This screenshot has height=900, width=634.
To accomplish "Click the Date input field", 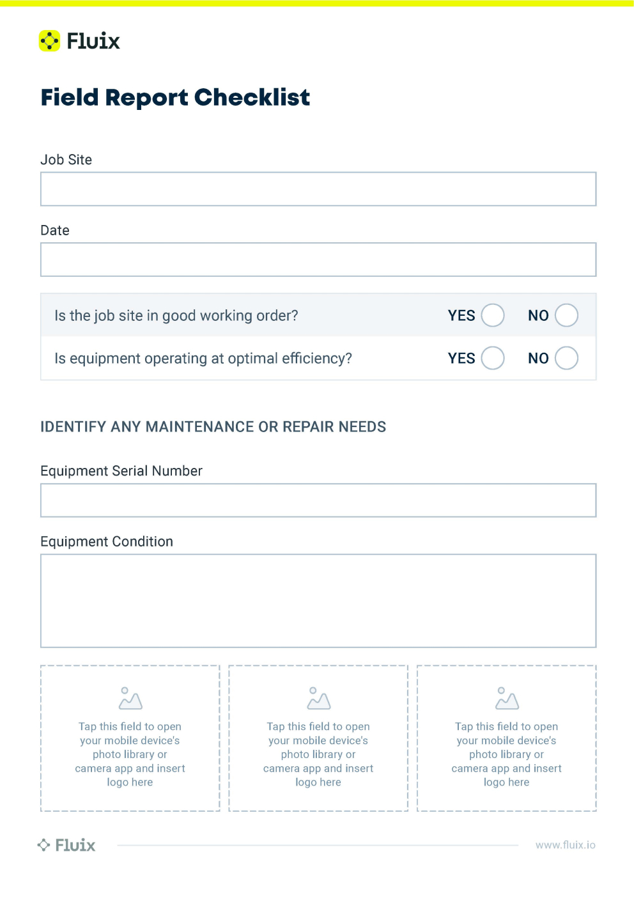I will (318, 260).
